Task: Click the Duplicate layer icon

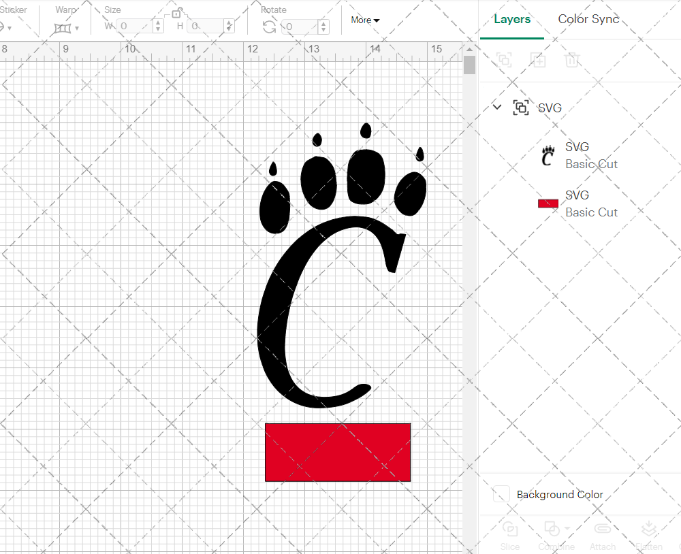Action: pyautogui.click(x=538, y=60)
